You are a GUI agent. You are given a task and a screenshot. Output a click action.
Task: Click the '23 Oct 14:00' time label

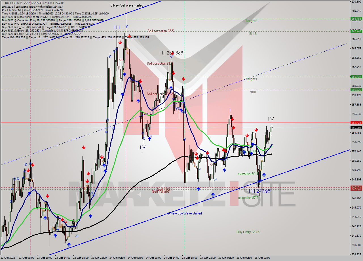[63, 258]
